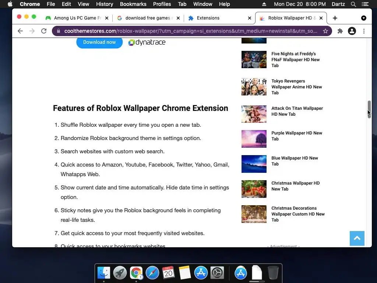Open Tokyo Revengers wallpaper thumbnail
This screenshot has width=377, height=283.
click(x=254, y=87)
